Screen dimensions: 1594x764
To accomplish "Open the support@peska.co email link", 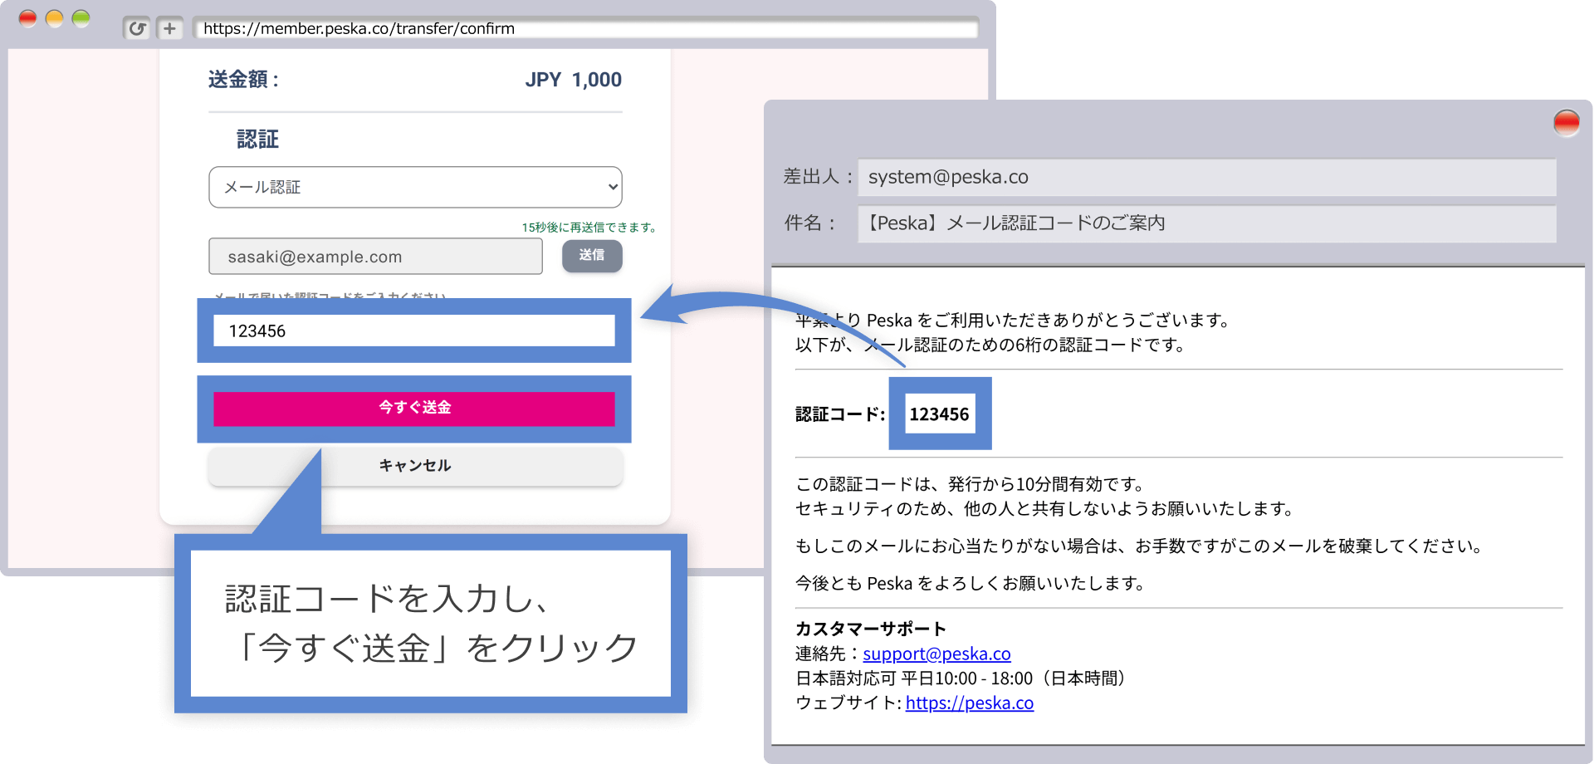I will point(936,654).
